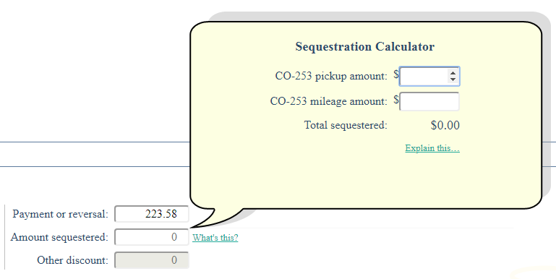The height and width of the screenshot is (279, 556).
Task: Click the dollar sign beside pickup amount field
Action: [396, 74]
